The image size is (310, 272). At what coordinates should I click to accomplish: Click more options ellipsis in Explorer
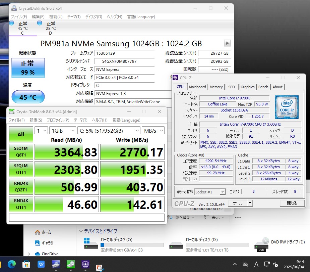coord(238,218)
